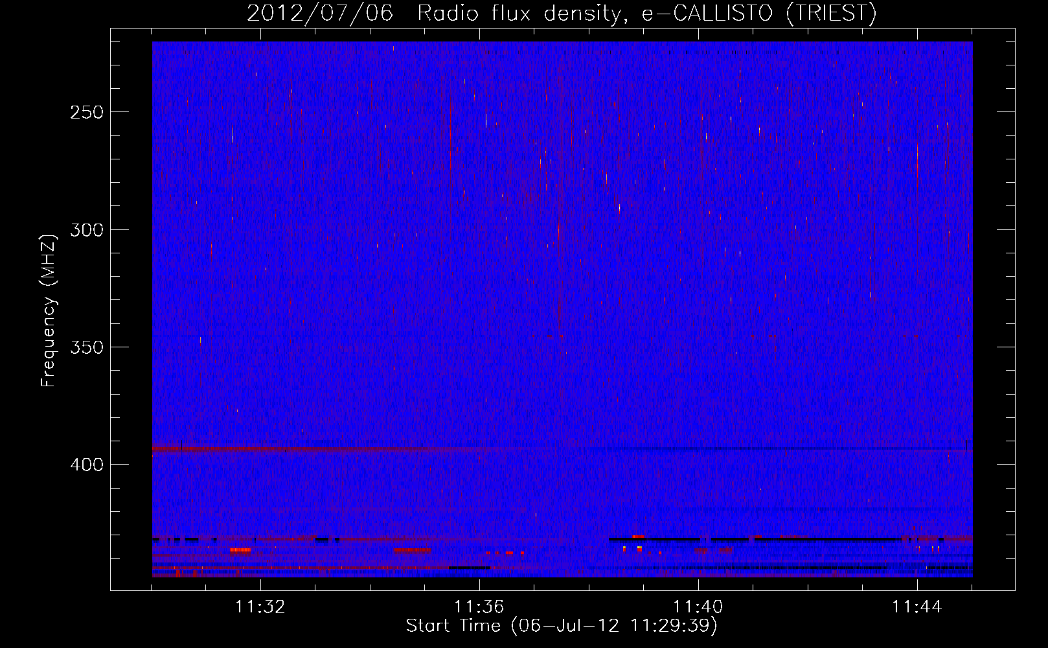Click the plot title "Radio flux density, e-CALLISTO (TRIEST)"
This screenshot has height=648, width=1048.
(x=646, y=14)
